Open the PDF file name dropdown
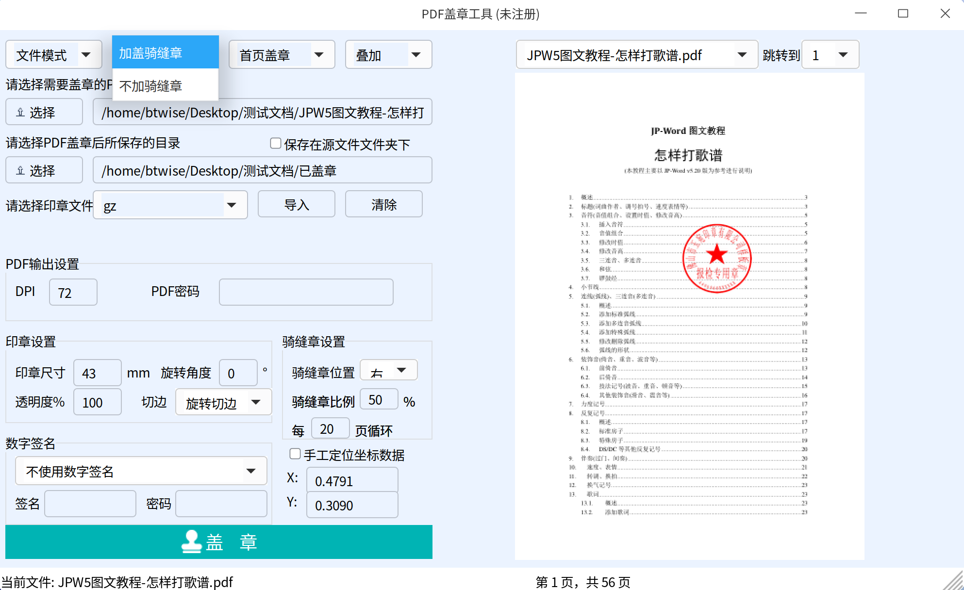This screenshot has width=964, height=590. 637,55
